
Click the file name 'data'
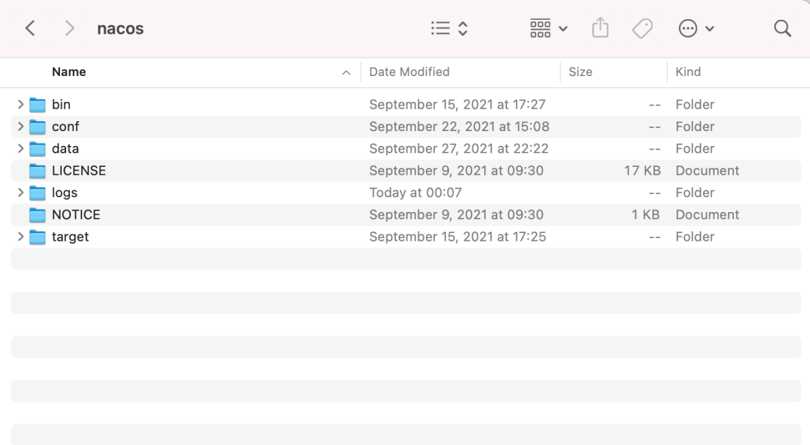pyautogui.click(x=66, y=148)
